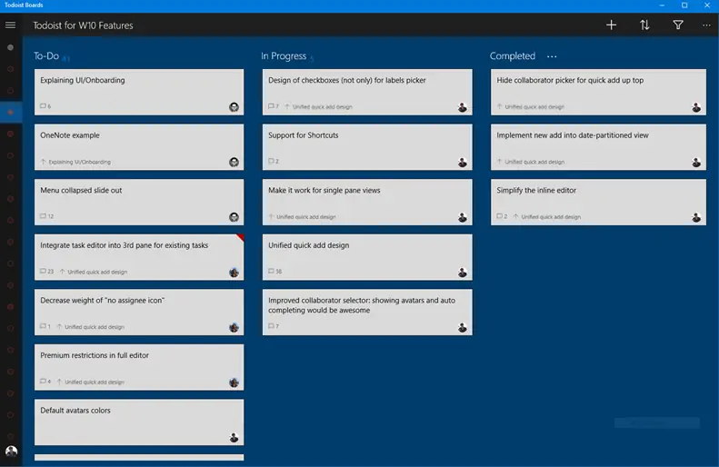Image resolution: width=719 pixels, height=467 pixels.
Task: Minimize the Todoist Boards window
Action: (x=662, y=5)
